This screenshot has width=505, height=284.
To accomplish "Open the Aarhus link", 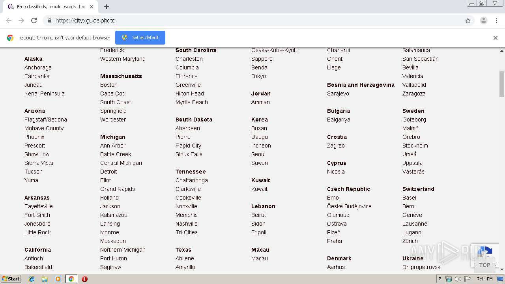I will click(x=336, y=267).
